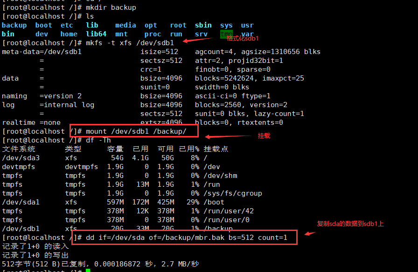The width and height of the screenshot is (418, 272).
Task: Click 'swidth=0 blks' text
Action: [x=222, y=87]
